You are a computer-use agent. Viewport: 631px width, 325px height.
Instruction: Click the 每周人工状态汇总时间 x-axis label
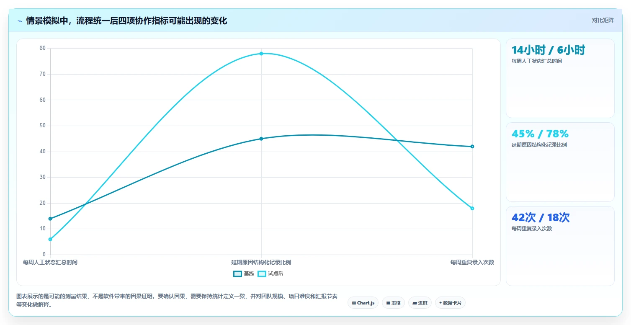[50, 262]
